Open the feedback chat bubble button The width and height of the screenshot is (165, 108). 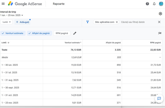click(159, 98)
